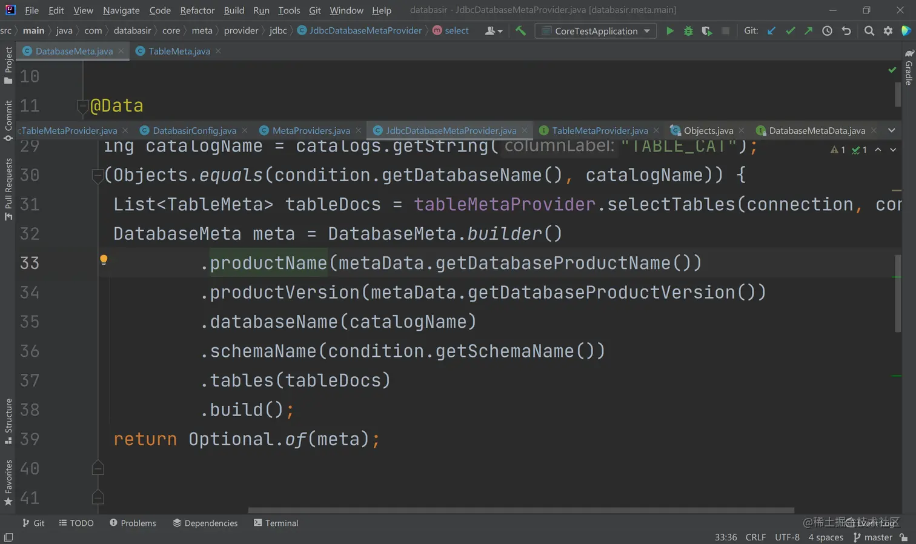Screen dimensions: 916x544
Task: Toggle the Project tool window
Action: (8, 65)
